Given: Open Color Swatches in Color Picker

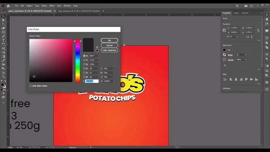Looking at the screenshot, I should pos(109,50).
